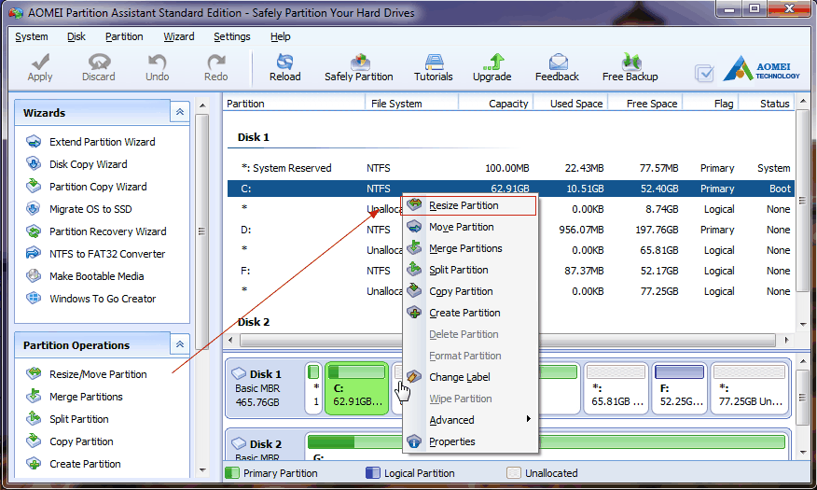Choose Copy Partition in context menu
The height and width of the screenshot is (490, 817).
(x=472, y=291)
